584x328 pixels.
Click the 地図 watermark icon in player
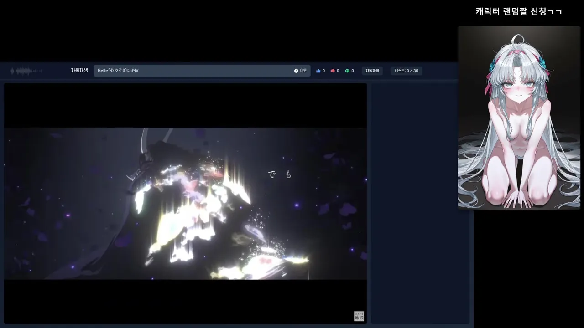[359, 316]
